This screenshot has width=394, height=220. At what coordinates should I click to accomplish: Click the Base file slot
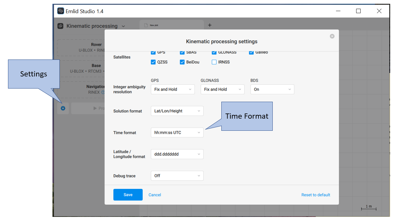(x=81, y=68)
